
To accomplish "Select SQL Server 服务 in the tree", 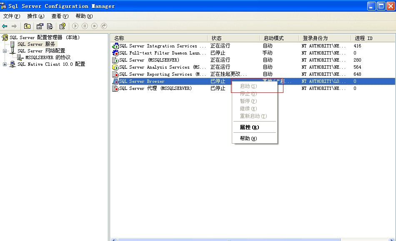I will 36,44.
